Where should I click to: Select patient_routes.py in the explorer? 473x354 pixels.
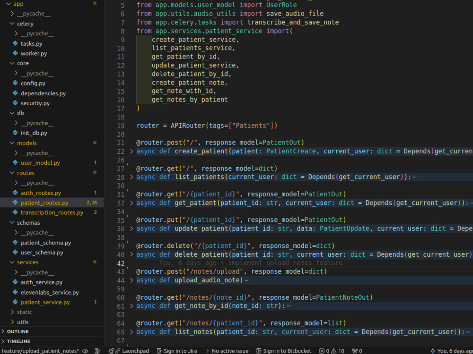(52, 202)
